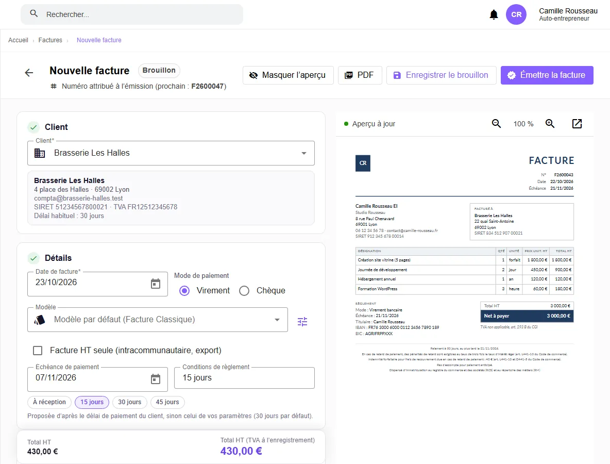Click the Echéance de paiement field
This screenshot has width=610, height=464.
pyautogui.click(x=98, y=379)
